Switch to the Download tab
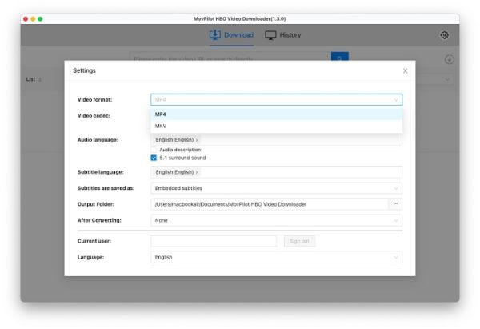The height and width of the screenshot is (329, 480). (231, 35)
